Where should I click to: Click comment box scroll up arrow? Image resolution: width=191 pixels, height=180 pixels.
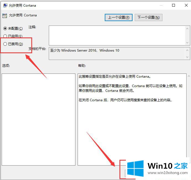[x=187, y=29]
